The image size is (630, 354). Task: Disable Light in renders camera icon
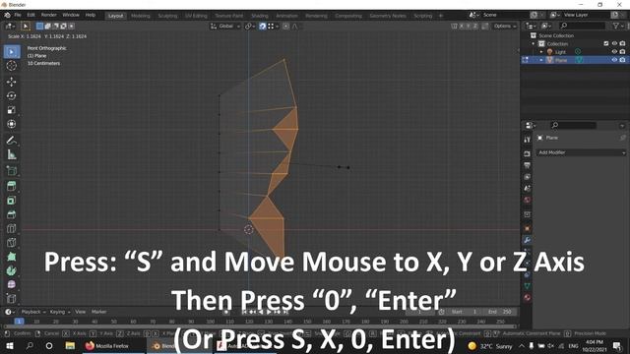point(622,52)
